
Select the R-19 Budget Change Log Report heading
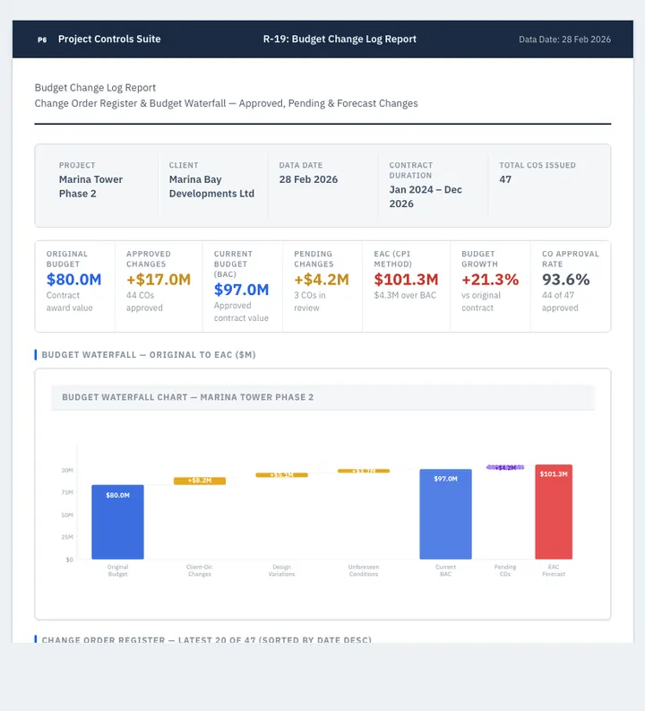click(340, 39)
